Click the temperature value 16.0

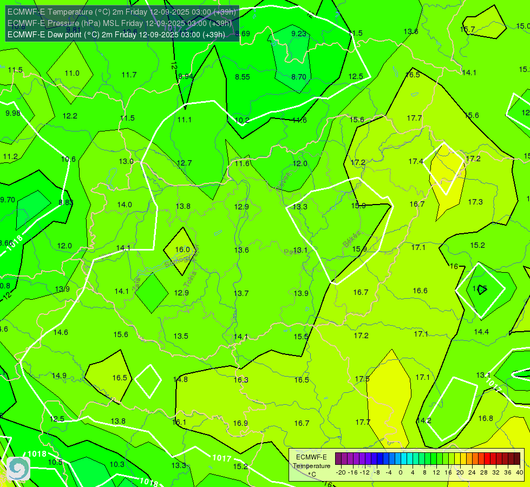pos(182,249)
